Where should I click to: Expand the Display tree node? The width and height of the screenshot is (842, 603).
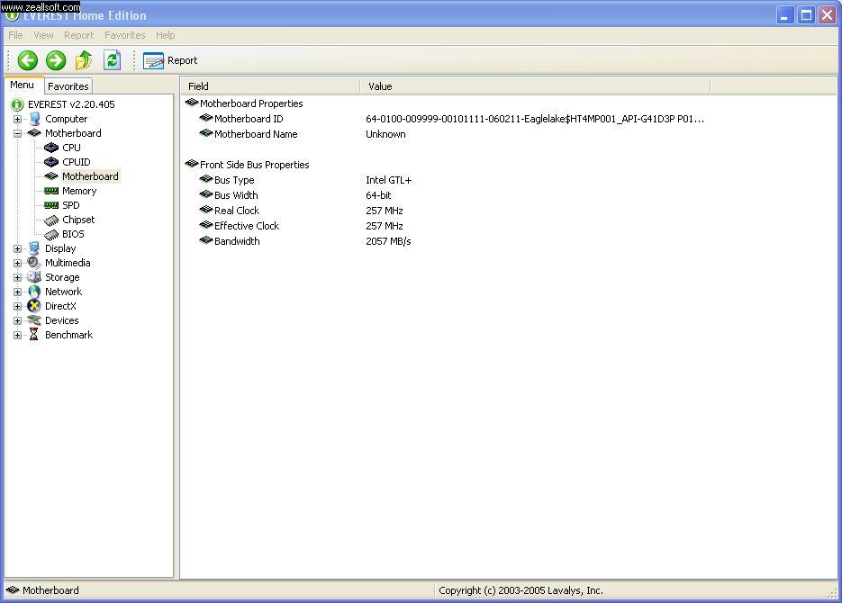tap(18, 249)
